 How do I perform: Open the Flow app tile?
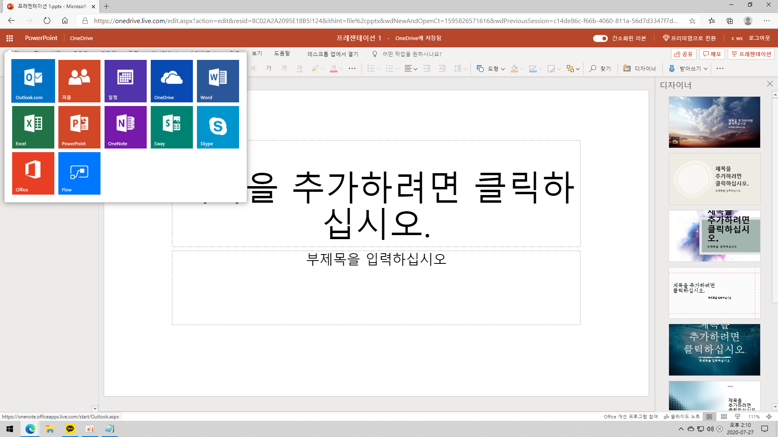(x=79, y=173)
